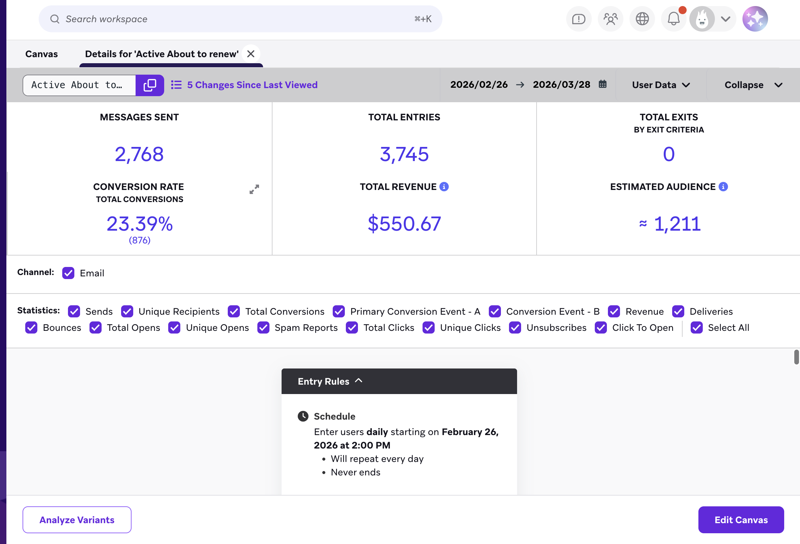This screenshot has height=544, width=800.
Task: Select the Details for 'Active About to renew' tab
Action: [162, 54]
